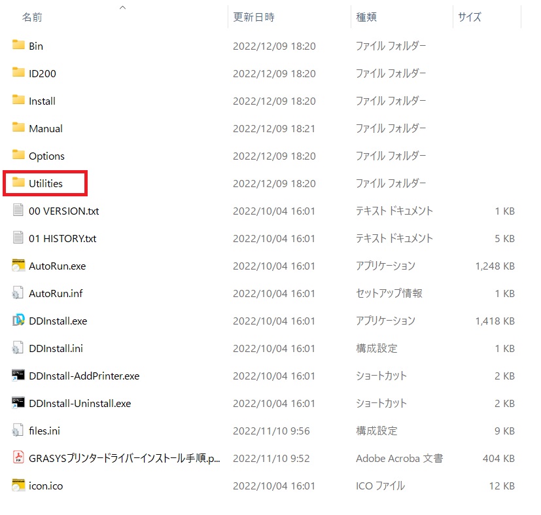Viewport: 541px width, 515px height.
Task: Select the ID200 folder name
Action: 43,73
